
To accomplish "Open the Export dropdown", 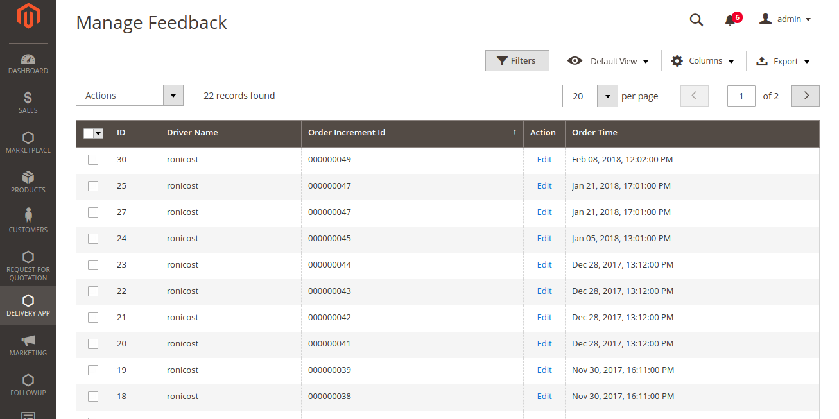I will point(783,61).
